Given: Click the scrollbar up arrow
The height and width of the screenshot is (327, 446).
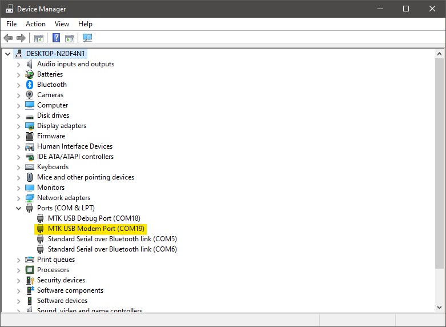Looking at the screenshot, I should click(x=439, y=54).
